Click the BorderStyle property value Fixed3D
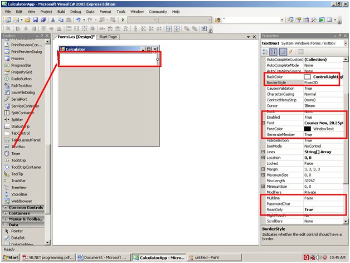 pos(311,82)
